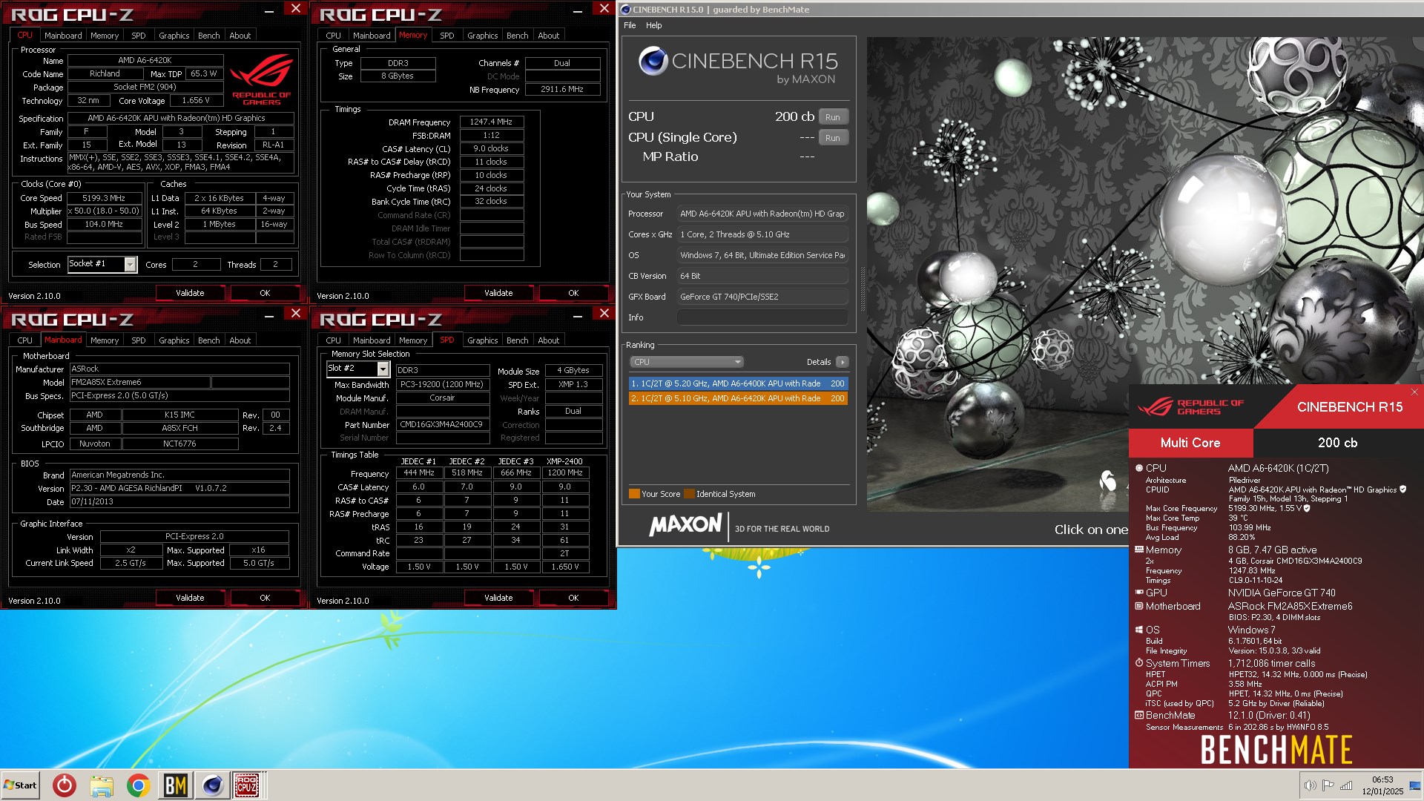Click the GPU icon in BenchMate panel
This screenshot has width=1424, height=801.
1139,593
